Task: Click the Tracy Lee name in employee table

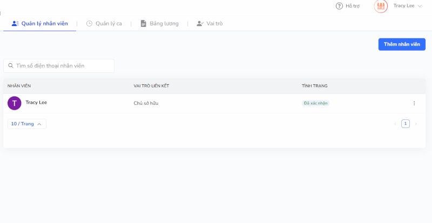Action: point(36,102)
